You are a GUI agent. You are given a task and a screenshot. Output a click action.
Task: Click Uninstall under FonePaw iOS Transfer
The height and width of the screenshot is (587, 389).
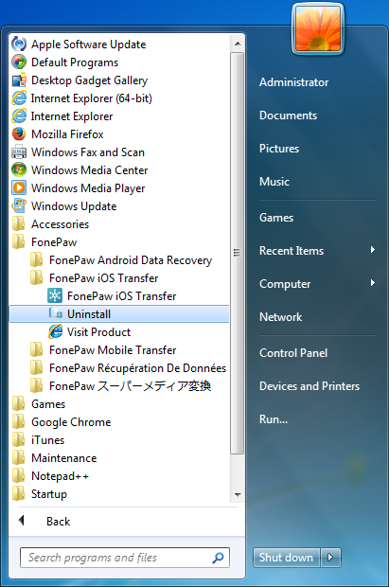click(119, 313)
